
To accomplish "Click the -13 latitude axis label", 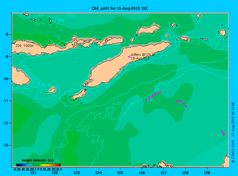I will [x=5, y=145].
